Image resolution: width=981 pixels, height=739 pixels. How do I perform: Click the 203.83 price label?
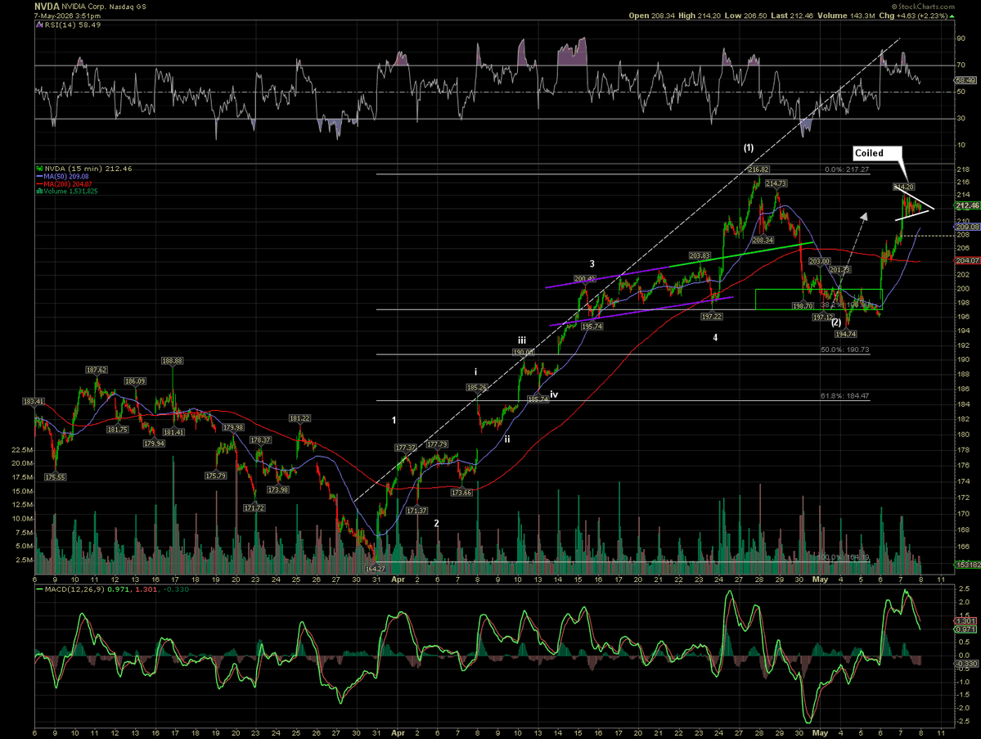(x=700, y=255)
